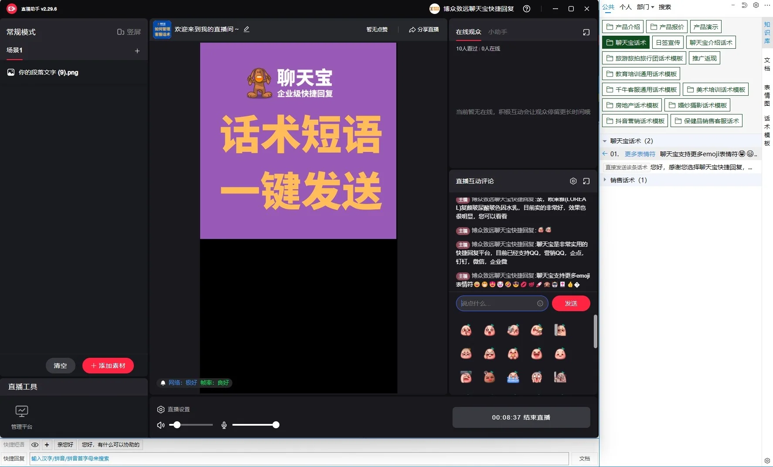Switch to the 在线观众 online audience tab
Image resolution: width=773 pixels, height=467 pixels.
[x=468, y=32]
